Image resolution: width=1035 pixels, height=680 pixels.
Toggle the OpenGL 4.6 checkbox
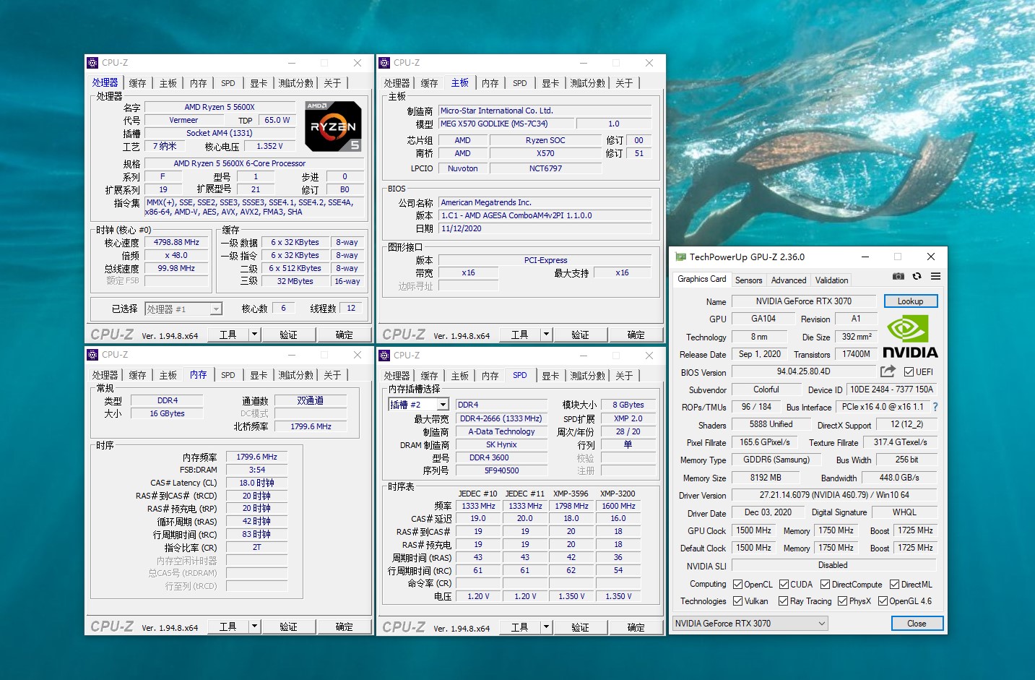click(x=883, y=601)
